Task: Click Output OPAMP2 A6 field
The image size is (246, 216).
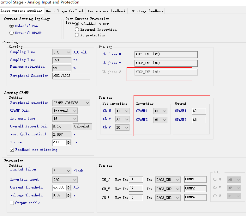Action: (199, 120)
